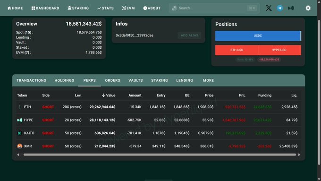Click table scroll right arrow
Viewport: 321px width, 181px height.
coord(299,155)
